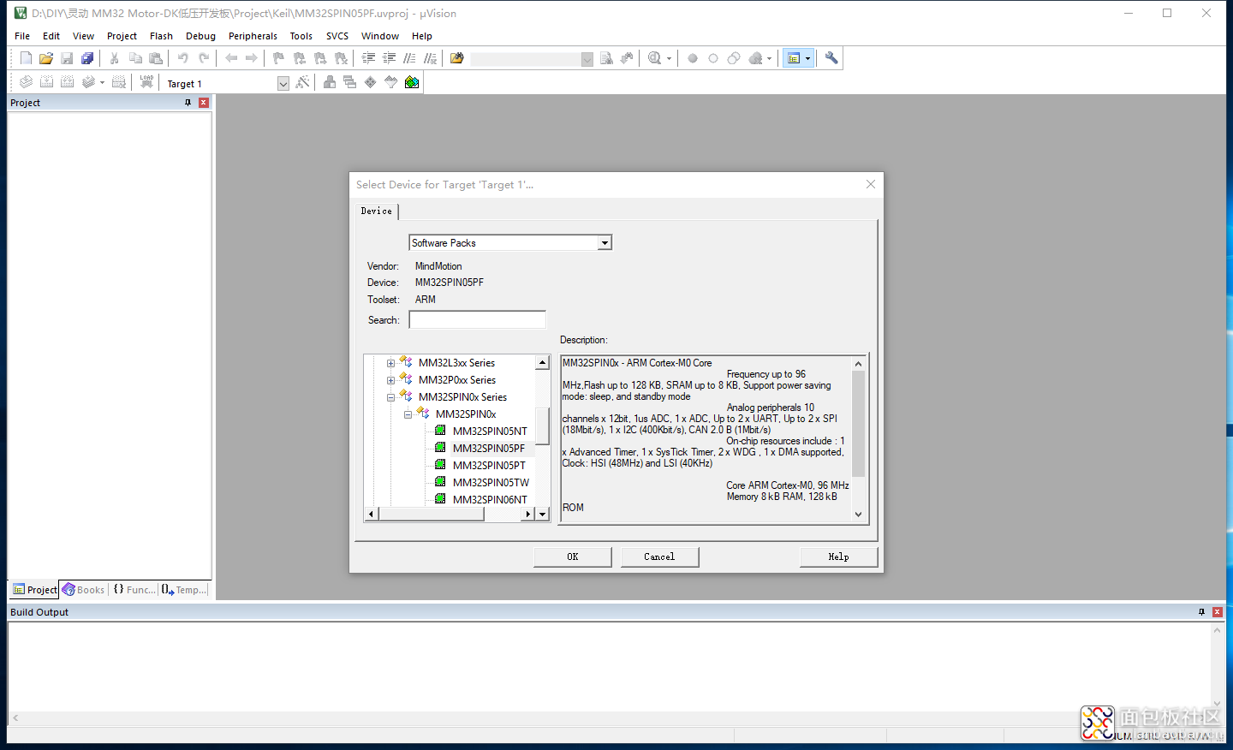Viewport: 1233px width, 750px height.
Task: Expand the MM32L3xx Series node
Action: 390,363
